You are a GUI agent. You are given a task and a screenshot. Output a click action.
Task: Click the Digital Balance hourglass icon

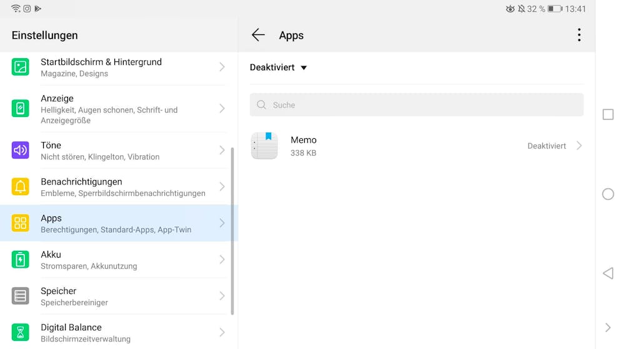pyautogui.click(x=20, y=332)
